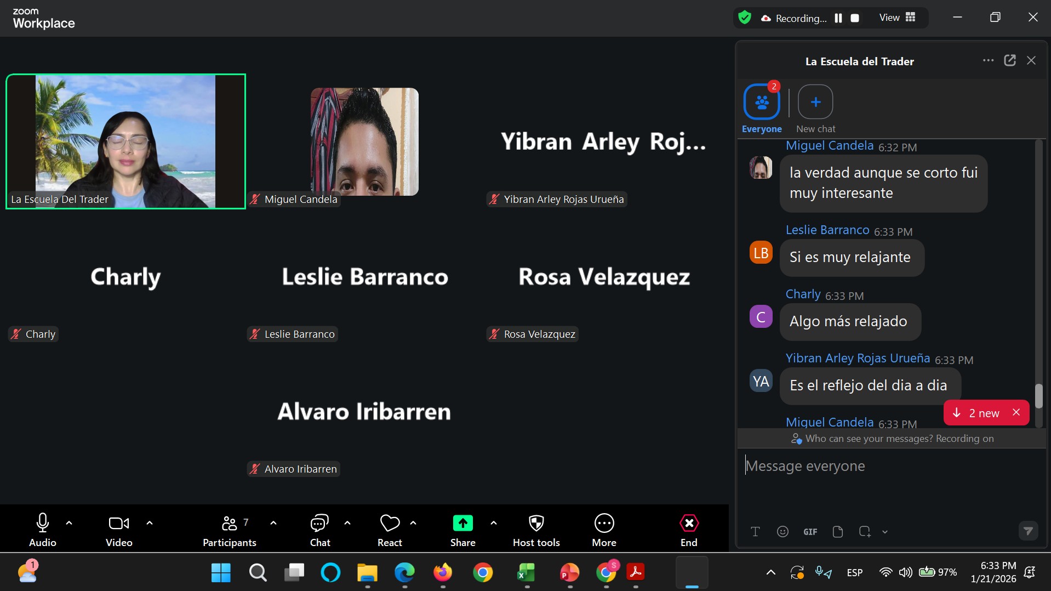
Task: Toggle the microphone Audio button
Action: pos(42,524)
